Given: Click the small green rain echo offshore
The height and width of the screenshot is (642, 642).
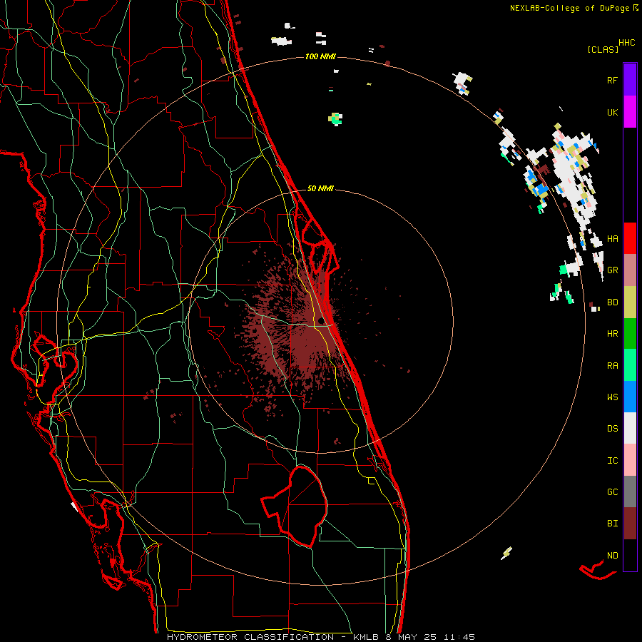Looking at the screenshot, I should pyautogui.click(x=335, y=118).
